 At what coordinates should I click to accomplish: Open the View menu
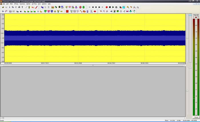click(x=39, y=4)
